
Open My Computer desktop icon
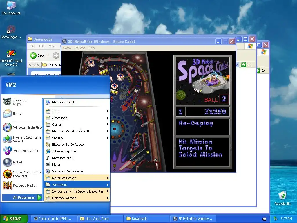click(x=11, y=8)
